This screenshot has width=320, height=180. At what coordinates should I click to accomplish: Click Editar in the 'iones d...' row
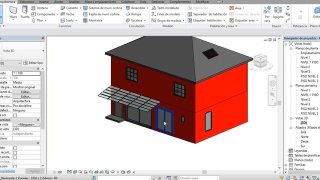26,92
